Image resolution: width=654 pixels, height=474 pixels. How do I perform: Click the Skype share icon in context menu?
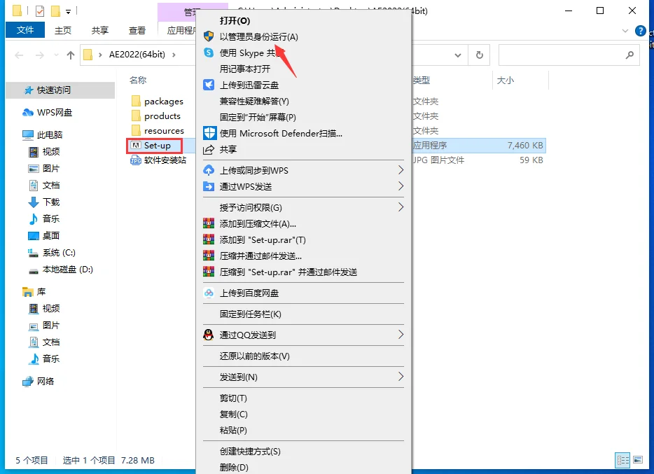(209, 53)
